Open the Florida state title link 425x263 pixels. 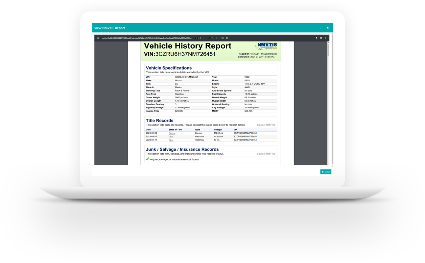coord(172,133)
